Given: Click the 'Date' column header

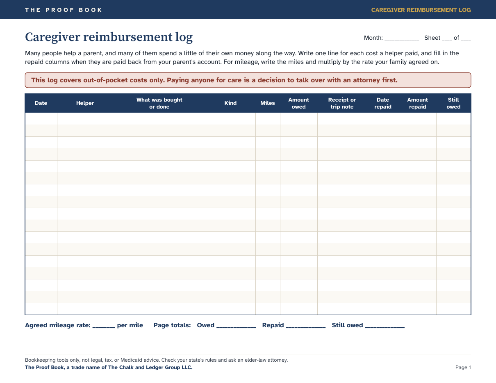Looking at the screenshot, I should 41,103.
